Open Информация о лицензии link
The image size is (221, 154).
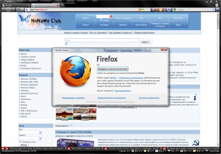click(73, 98)
